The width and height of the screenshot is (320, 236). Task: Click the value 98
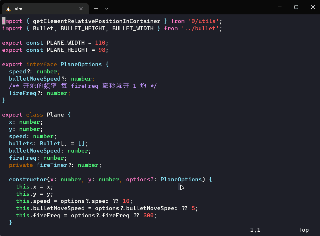(102, 50)
